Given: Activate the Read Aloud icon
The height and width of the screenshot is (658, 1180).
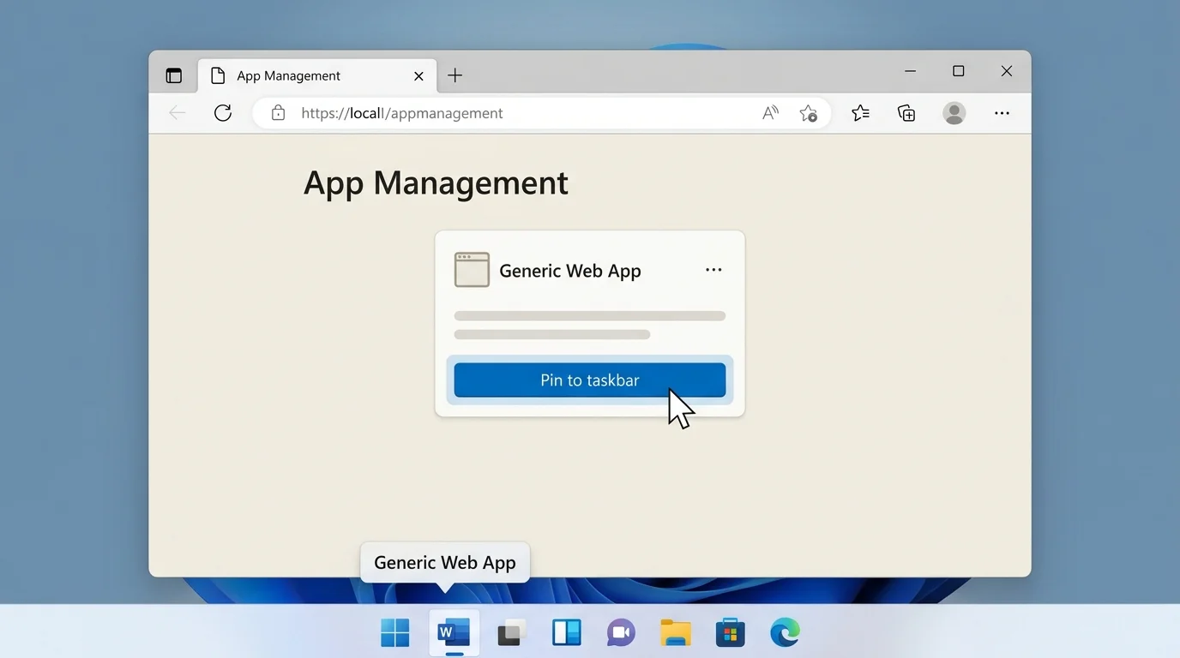Looking at the screenshot, I should [x=770, y=113].
